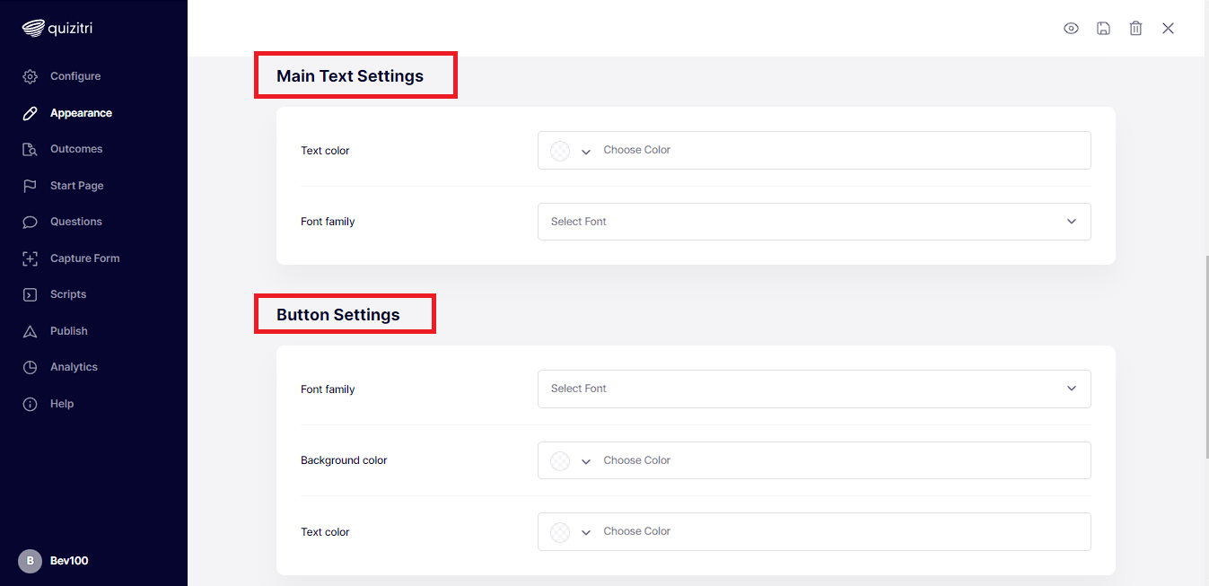1209x586 pixels.
Task: Click the Analytics pie chart icon
Action: click(31, 367)
